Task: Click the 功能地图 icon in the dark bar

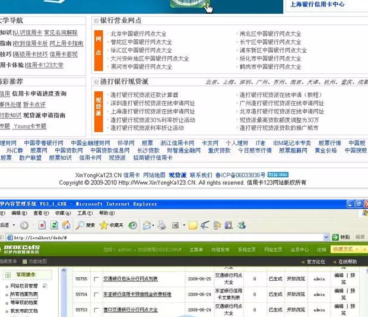Action: [25, 262]
